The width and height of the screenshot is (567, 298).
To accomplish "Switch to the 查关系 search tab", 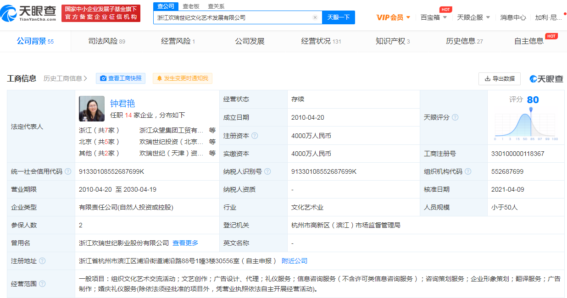I will pyautogui.click(x=216, y=6).
